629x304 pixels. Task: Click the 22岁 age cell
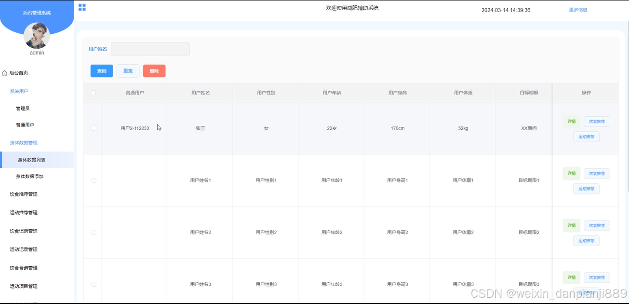(x=332, y=128)
